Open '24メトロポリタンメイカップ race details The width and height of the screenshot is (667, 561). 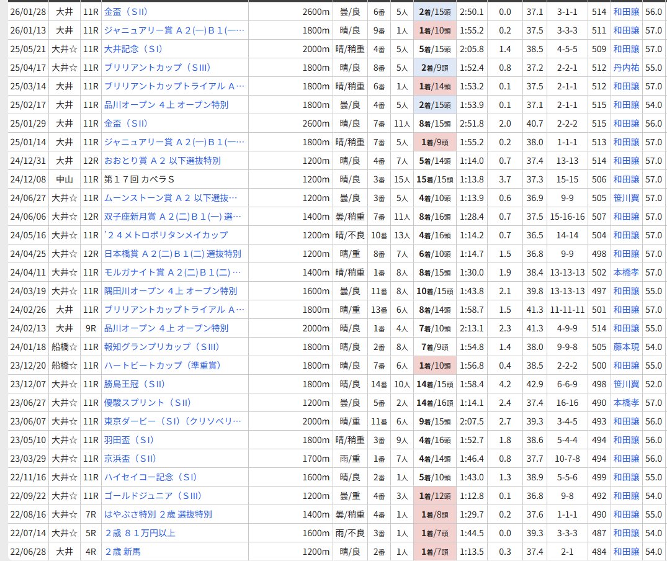tap(166, 235)
